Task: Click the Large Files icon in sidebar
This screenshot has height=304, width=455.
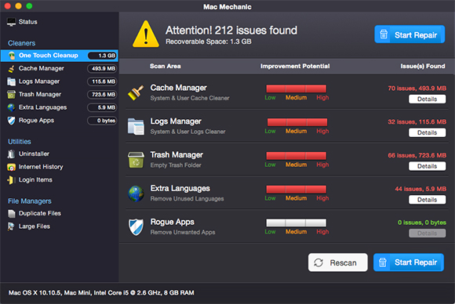Action: point(11,226)
